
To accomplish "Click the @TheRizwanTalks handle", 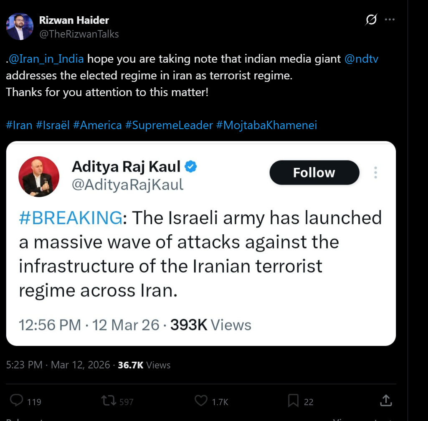I will (79, 34).
